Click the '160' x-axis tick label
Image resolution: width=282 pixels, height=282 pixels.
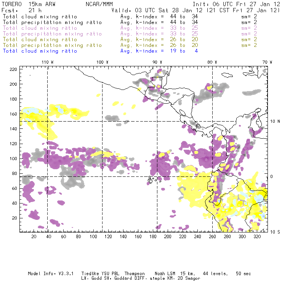(138, 237)
